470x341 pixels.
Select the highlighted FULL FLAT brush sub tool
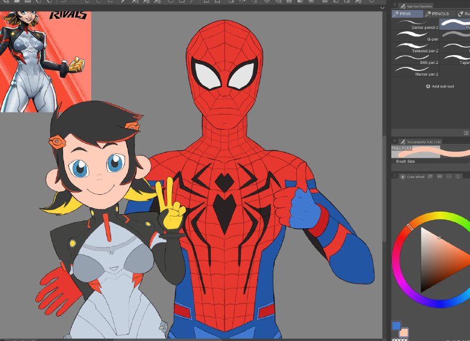pyautogui.click(x=455, y=25)
